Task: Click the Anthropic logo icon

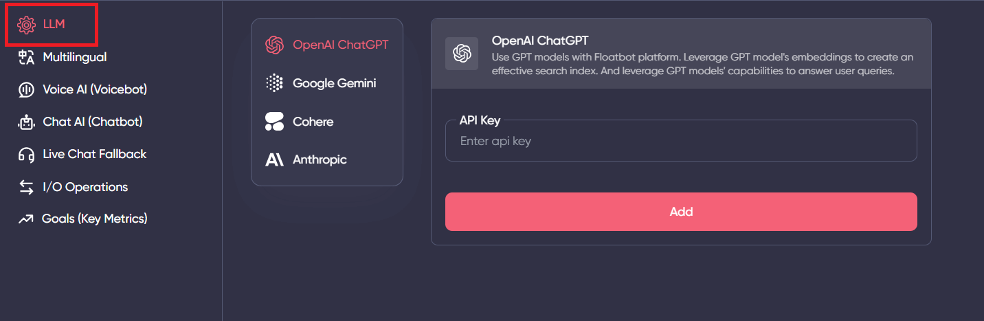Action: pyautogui.click(x=274, y=159)
